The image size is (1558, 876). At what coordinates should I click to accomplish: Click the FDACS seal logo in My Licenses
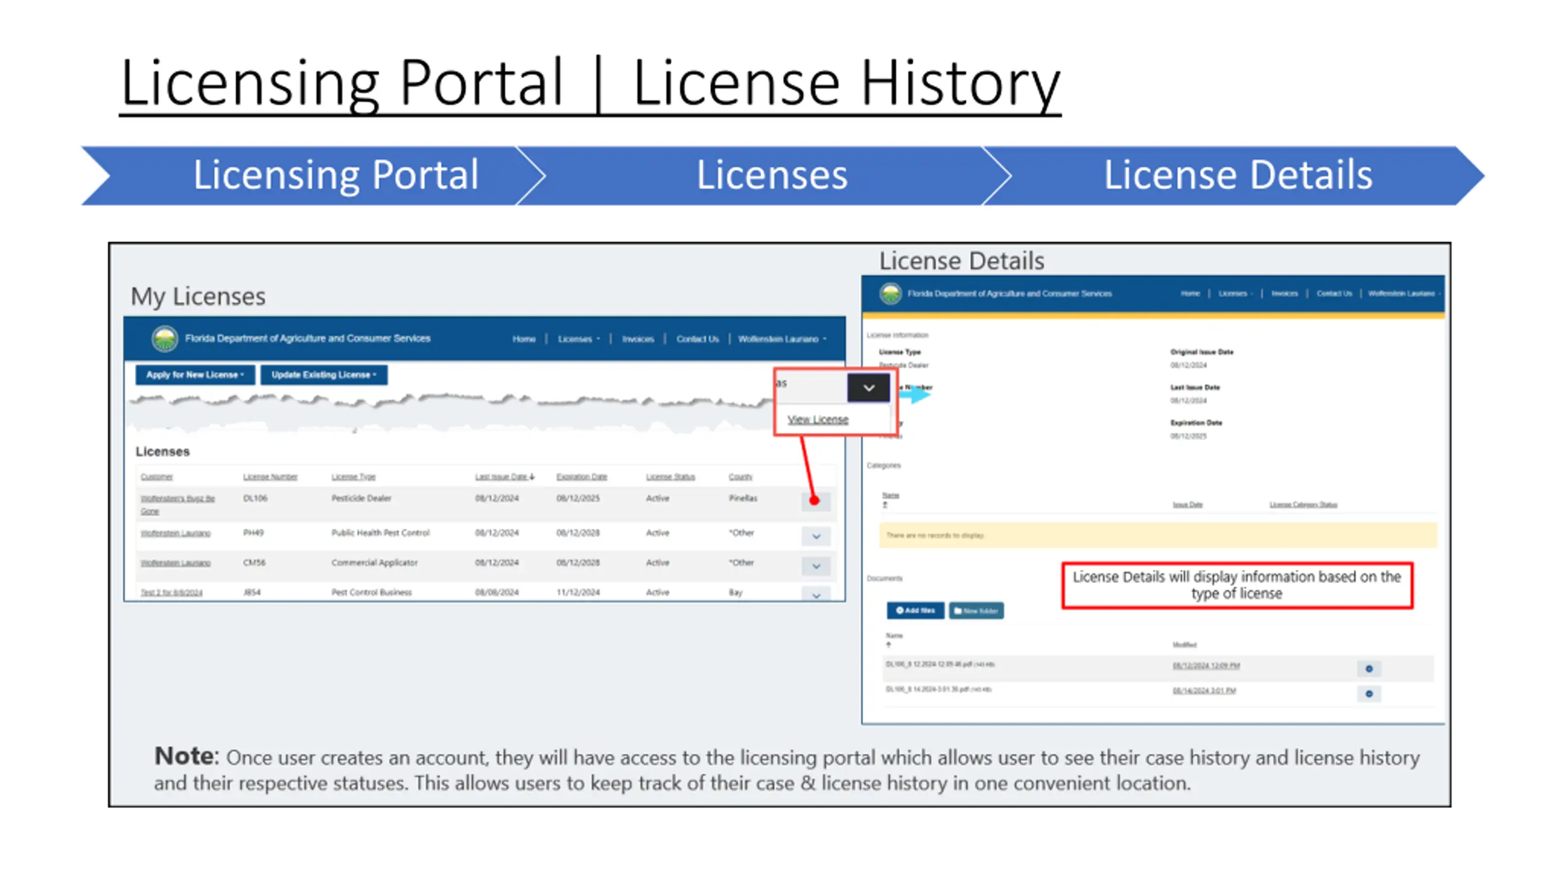pos(164,339)
